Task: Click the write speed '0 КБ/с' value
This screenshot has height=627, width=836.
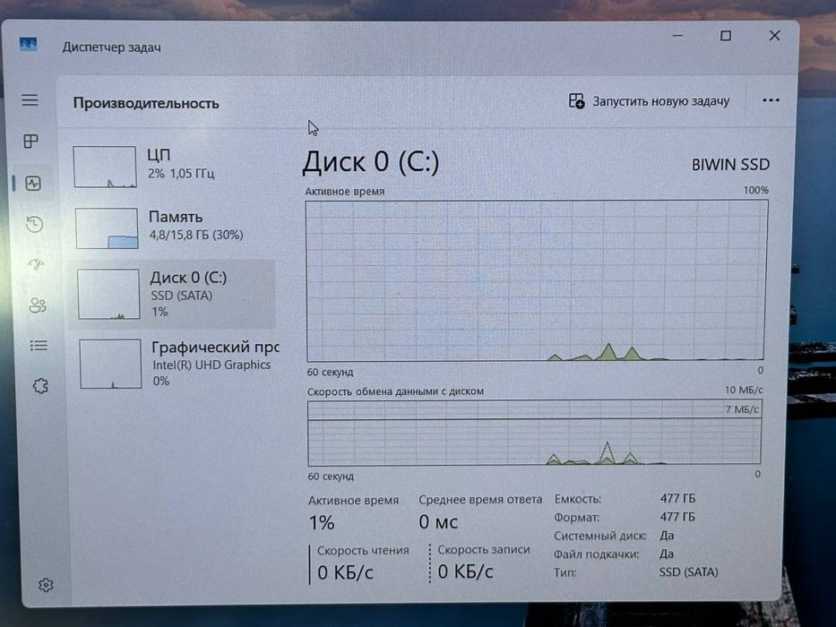Action: pyautogui.click(x=465, y=571)
